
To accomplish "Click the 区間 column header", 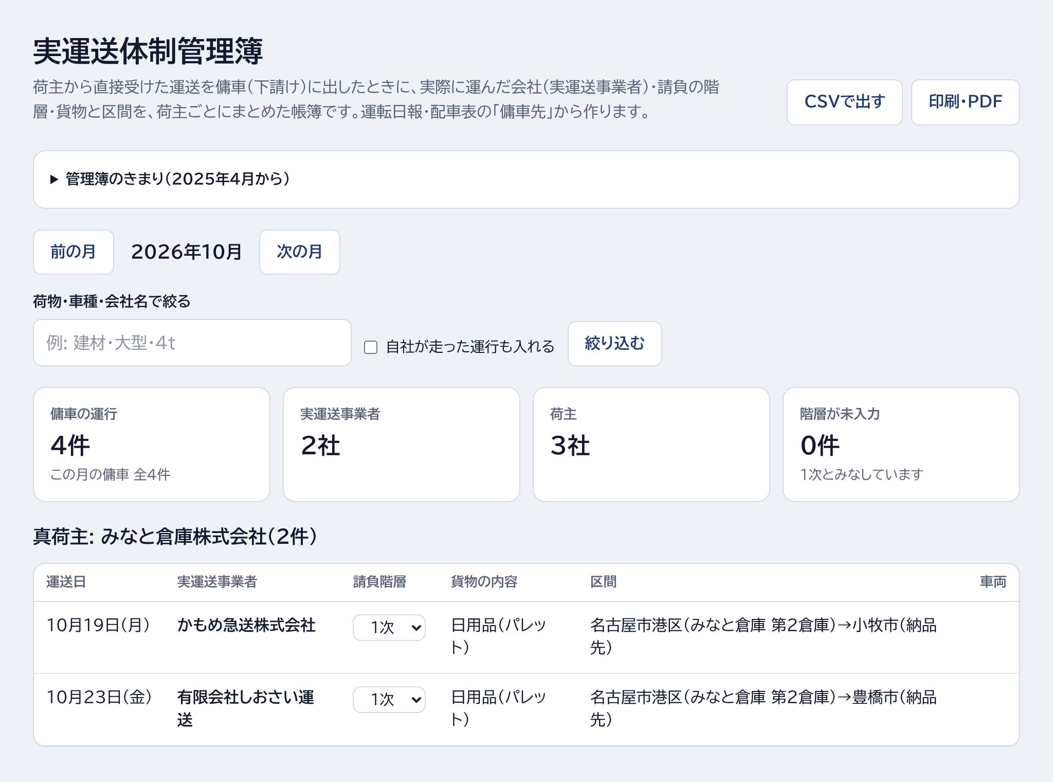I will tap(603, 582).
